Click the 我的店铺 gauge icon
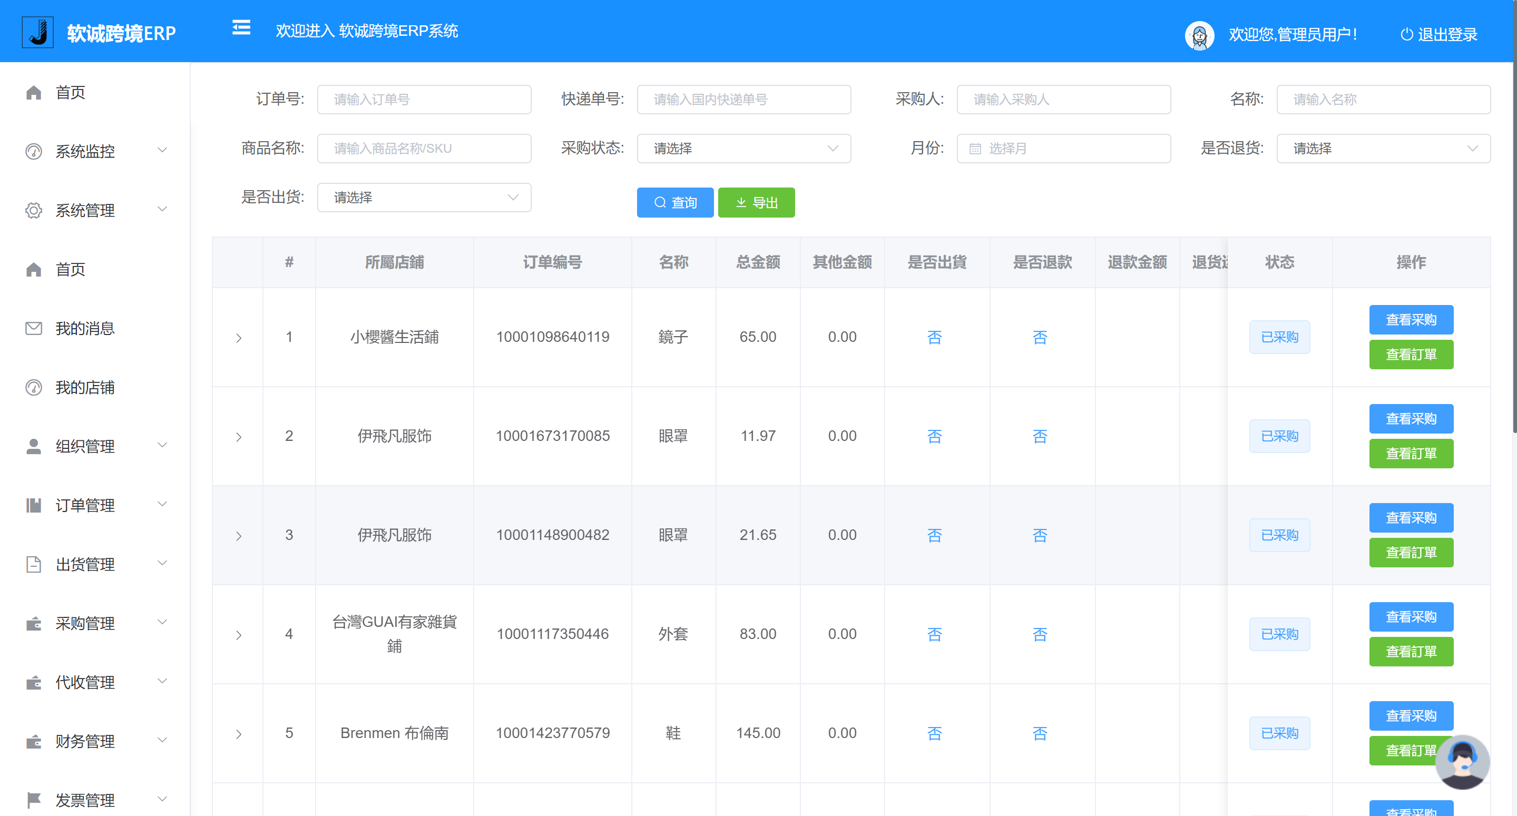 [x=34, y=387]
